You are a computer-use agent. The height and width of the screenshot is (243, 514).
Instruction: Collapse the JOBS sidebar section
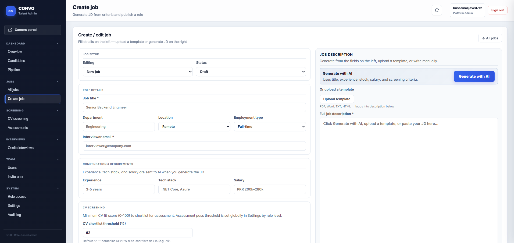tap(58, 82)
